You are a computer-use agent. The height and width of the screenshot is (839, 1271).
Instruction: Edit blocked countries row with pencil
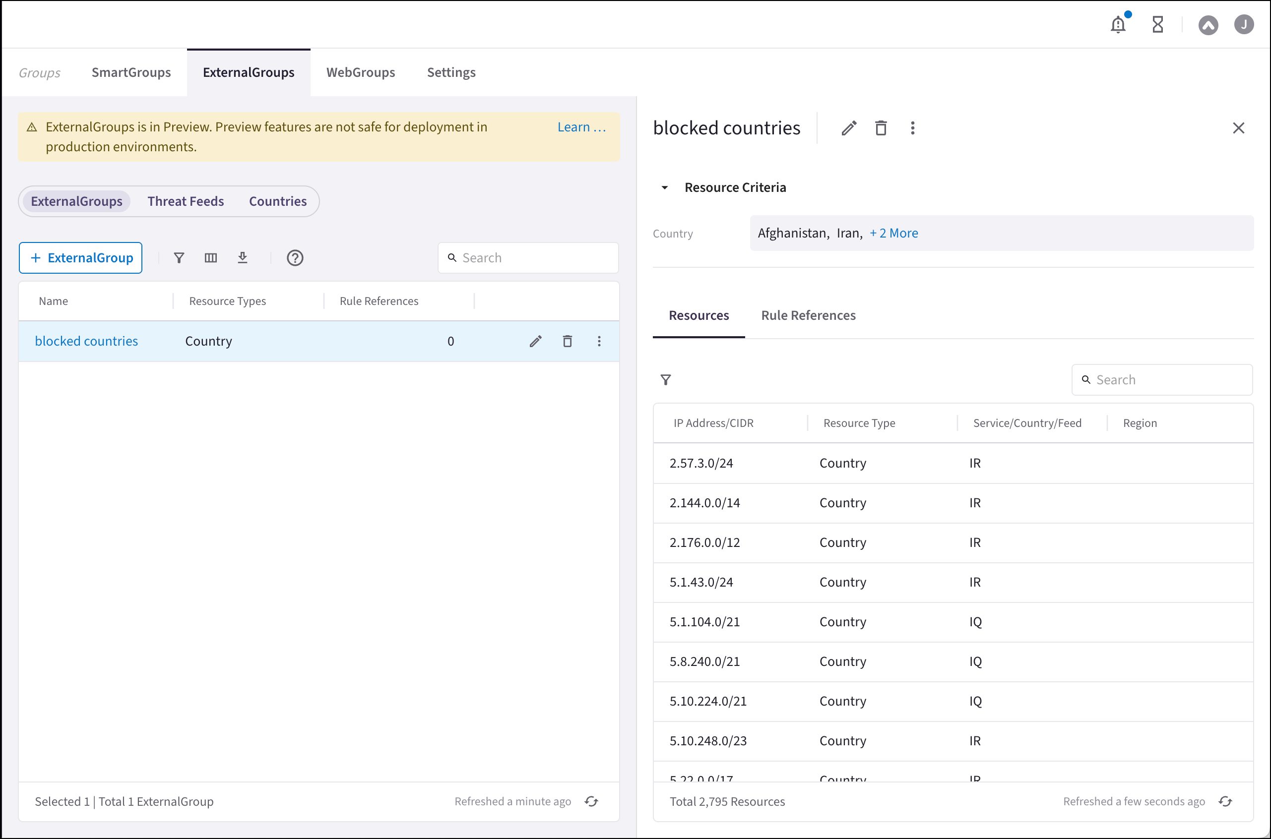(x=535, y=341)
